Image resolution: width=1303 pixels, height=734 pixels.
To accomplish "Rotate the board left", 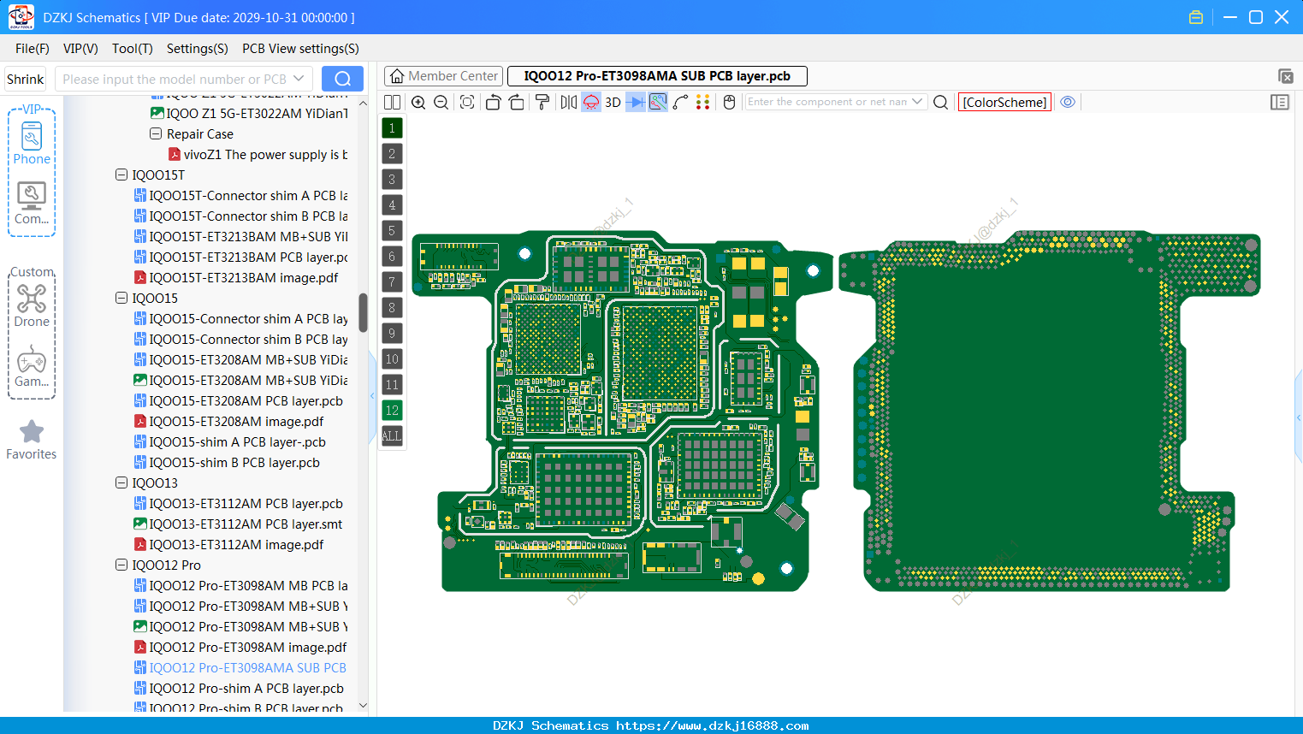I will pos(493,102).
